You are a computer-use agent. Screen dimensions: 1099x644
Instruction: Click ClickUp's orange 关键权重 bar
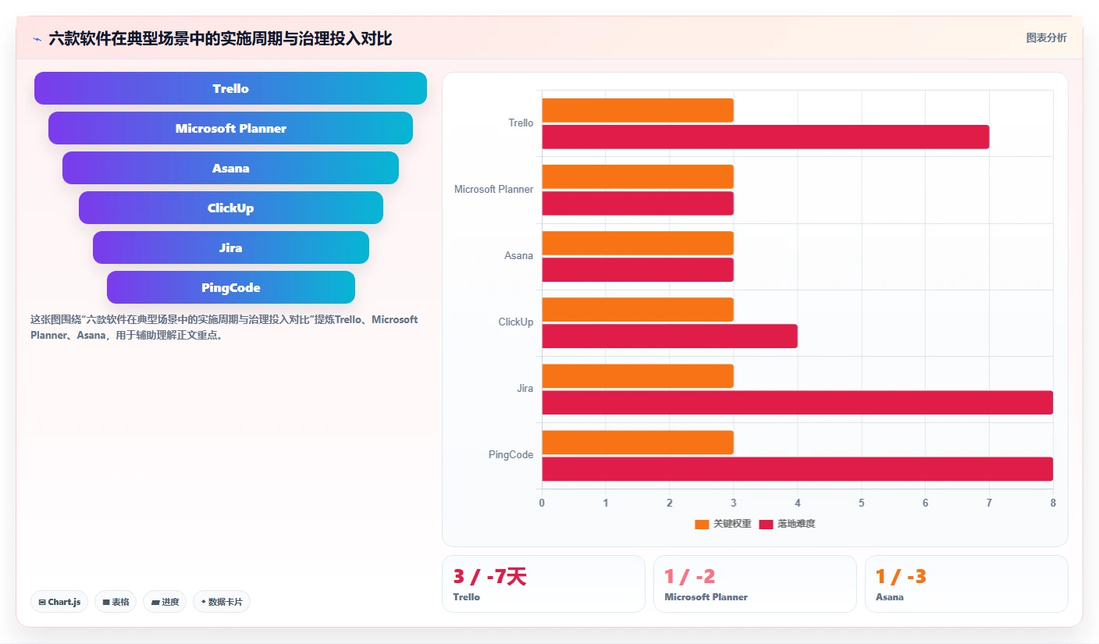click(638, 309)
